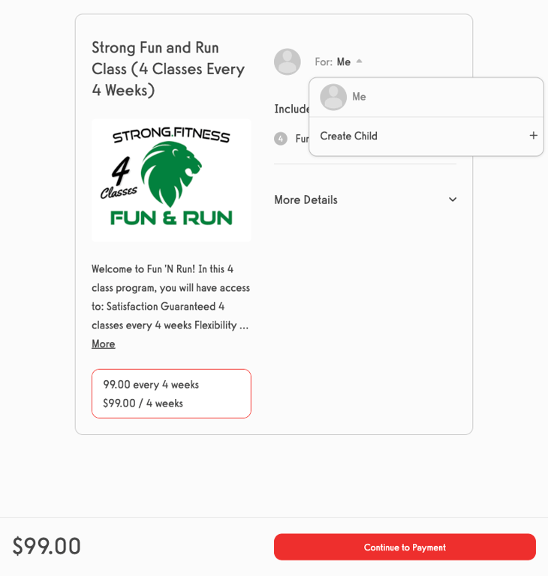Click the chevron arrow beside More Details

[453, 199]
